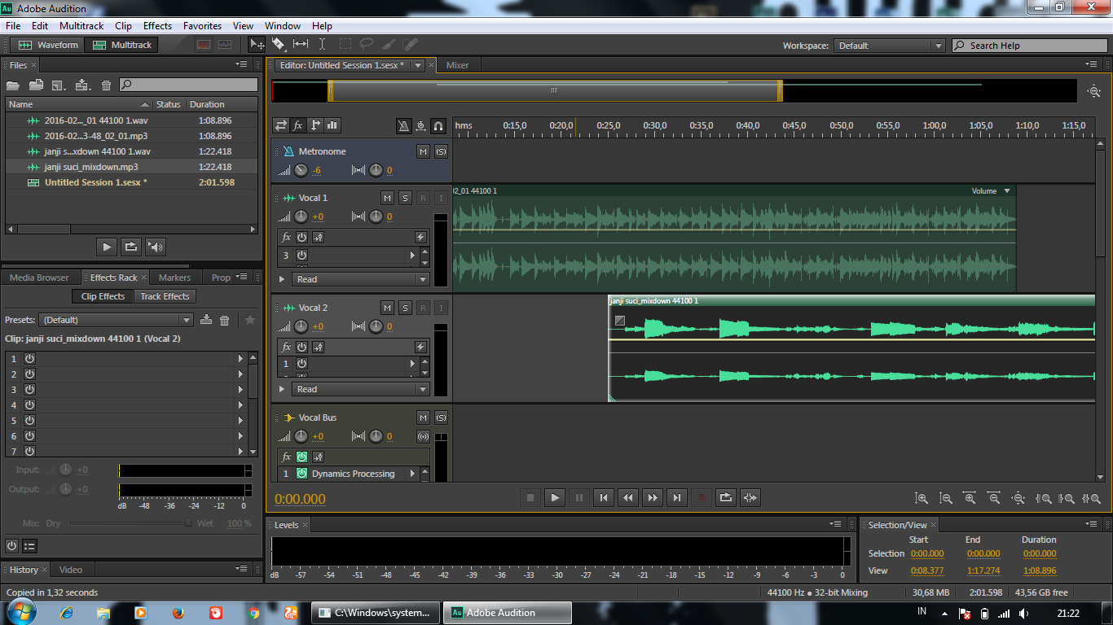Viewport: 1113px width, 625px height.
Task: Open the Multitrack menu
Action: click(x=81, y=26)
